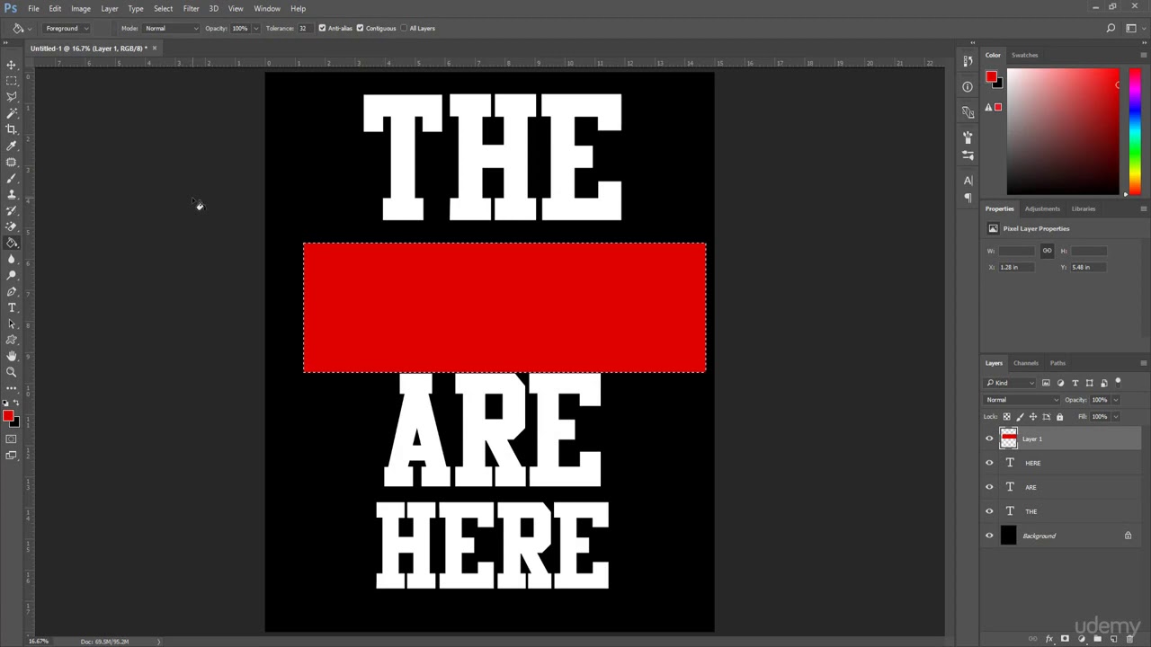Switch to the Channels tab

tap(1026, 363)
